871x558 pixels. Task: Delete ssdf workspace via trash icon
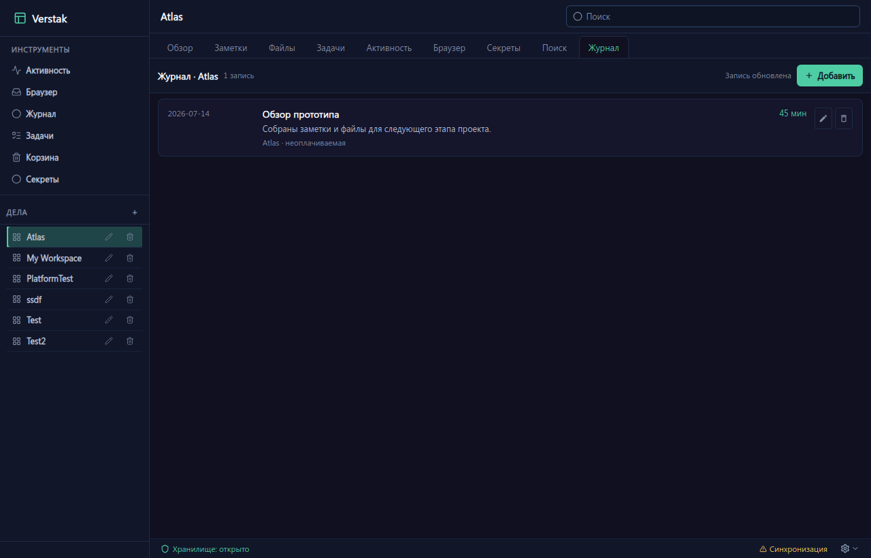click(130, 299)
